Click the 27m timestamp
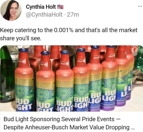 73,15
